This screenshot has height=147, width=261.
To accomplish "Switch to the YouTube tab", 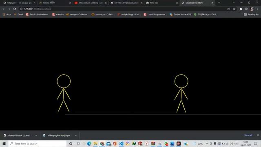I will 91,3.
